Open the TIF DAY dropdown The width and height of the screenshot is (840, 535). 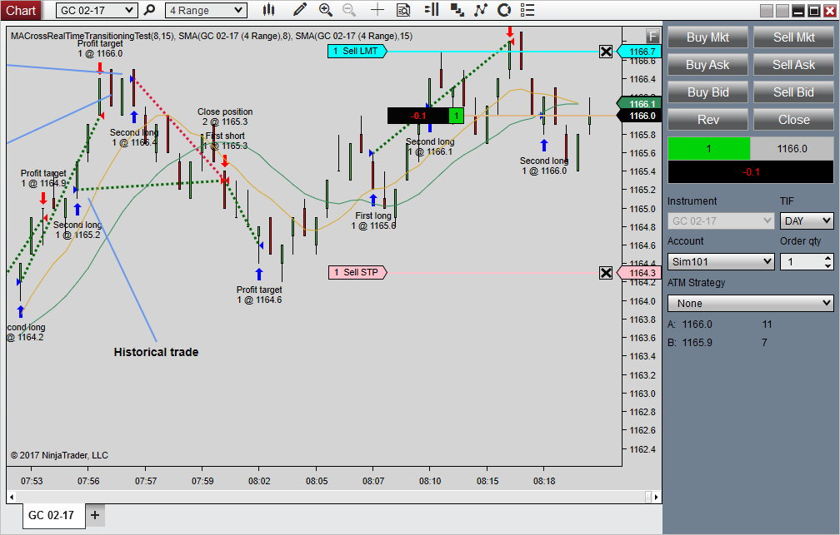click(807, 221)
